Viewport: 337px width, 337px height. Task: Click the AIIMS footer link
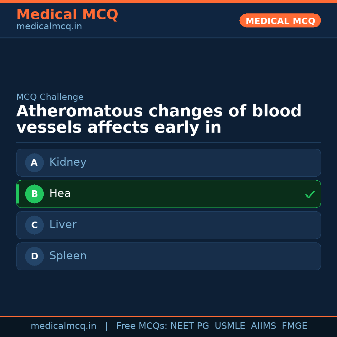264,325
